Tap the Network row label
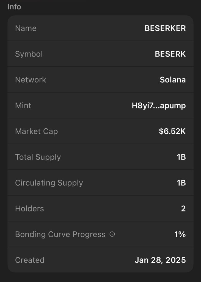 pyautogui.click(x=31, y=80)
